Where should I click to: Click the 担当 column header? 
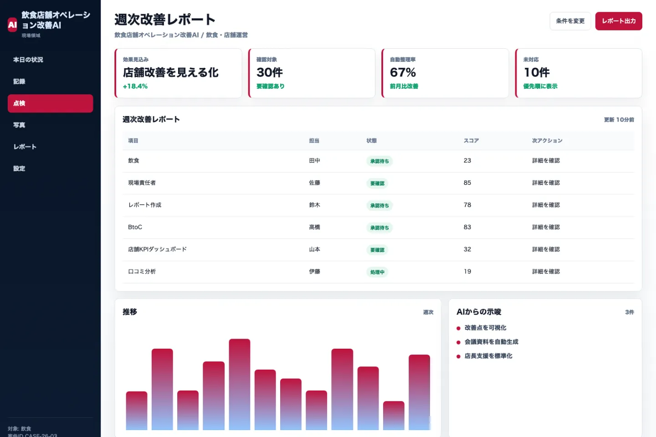coord(314,141)
